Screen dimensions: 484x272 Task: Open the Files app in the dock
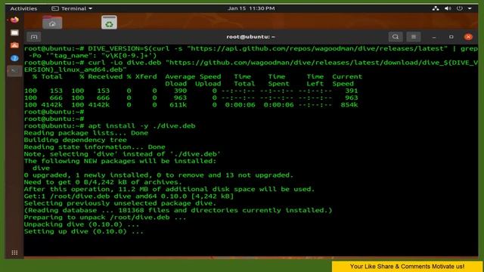[14, 32]
